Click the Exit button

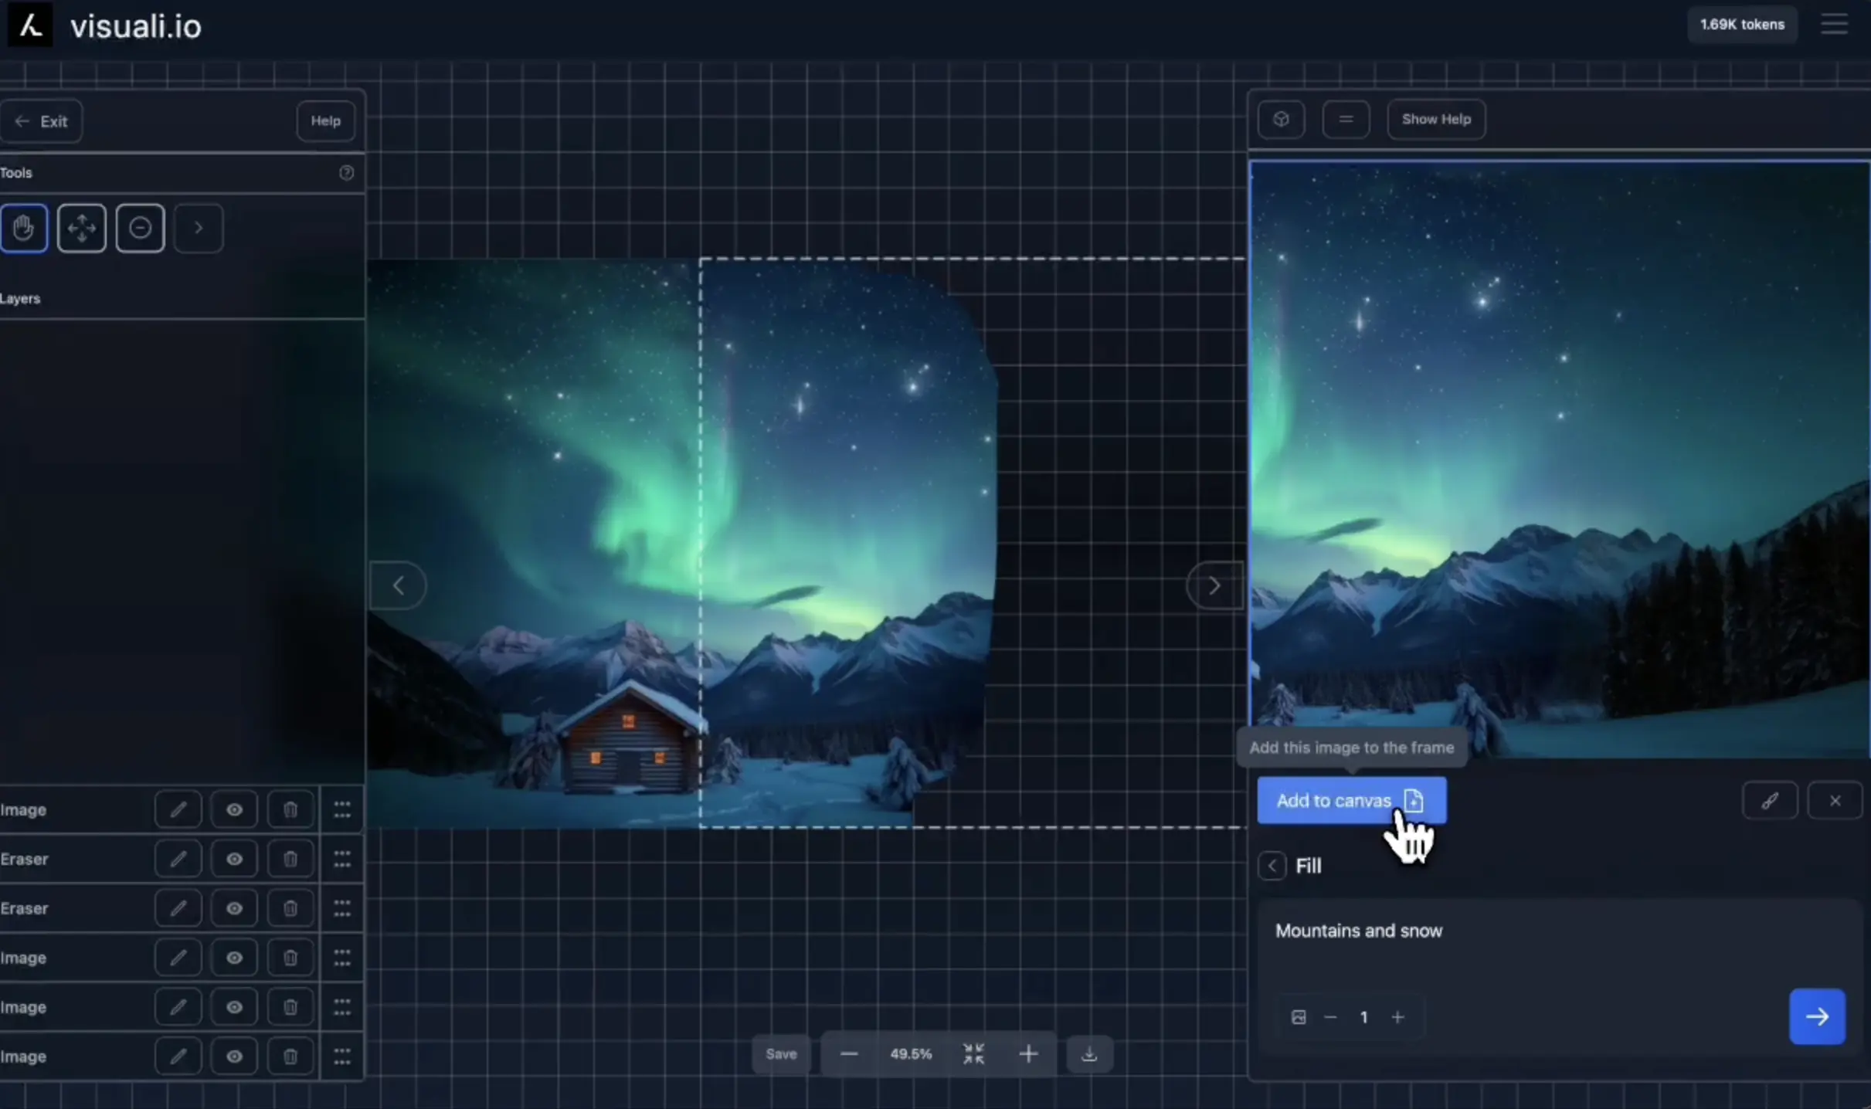(42, 121)
